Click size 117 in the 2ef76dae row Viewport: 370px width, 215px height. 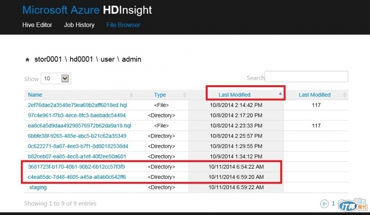pos(316,105)
